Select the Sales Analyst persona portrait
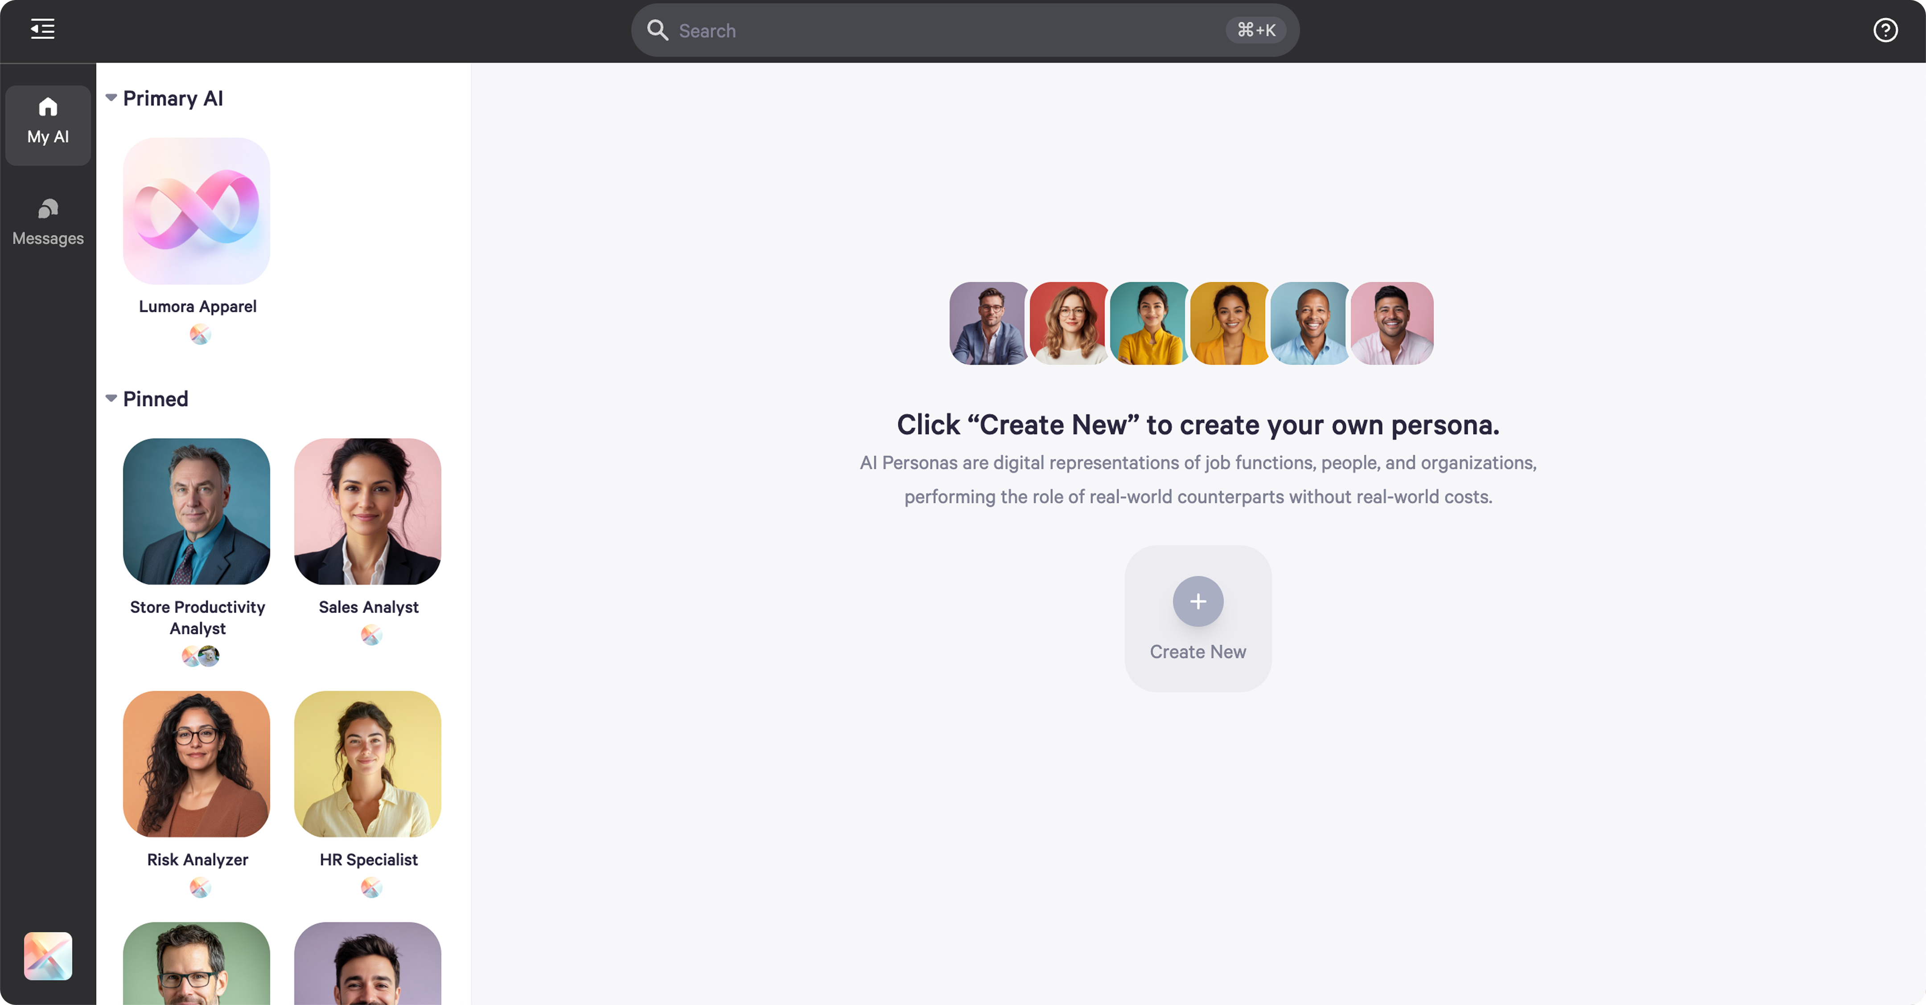This screenshot has width=1926, height=1005. point(368,511)
